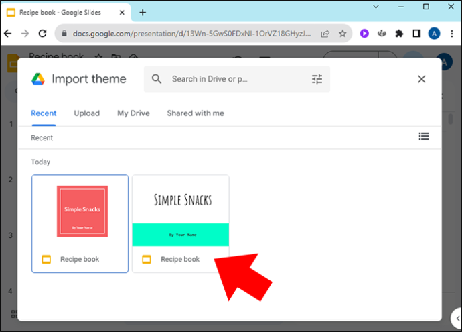Click the Slides icon beside teal Recipe book

point(147,259)
